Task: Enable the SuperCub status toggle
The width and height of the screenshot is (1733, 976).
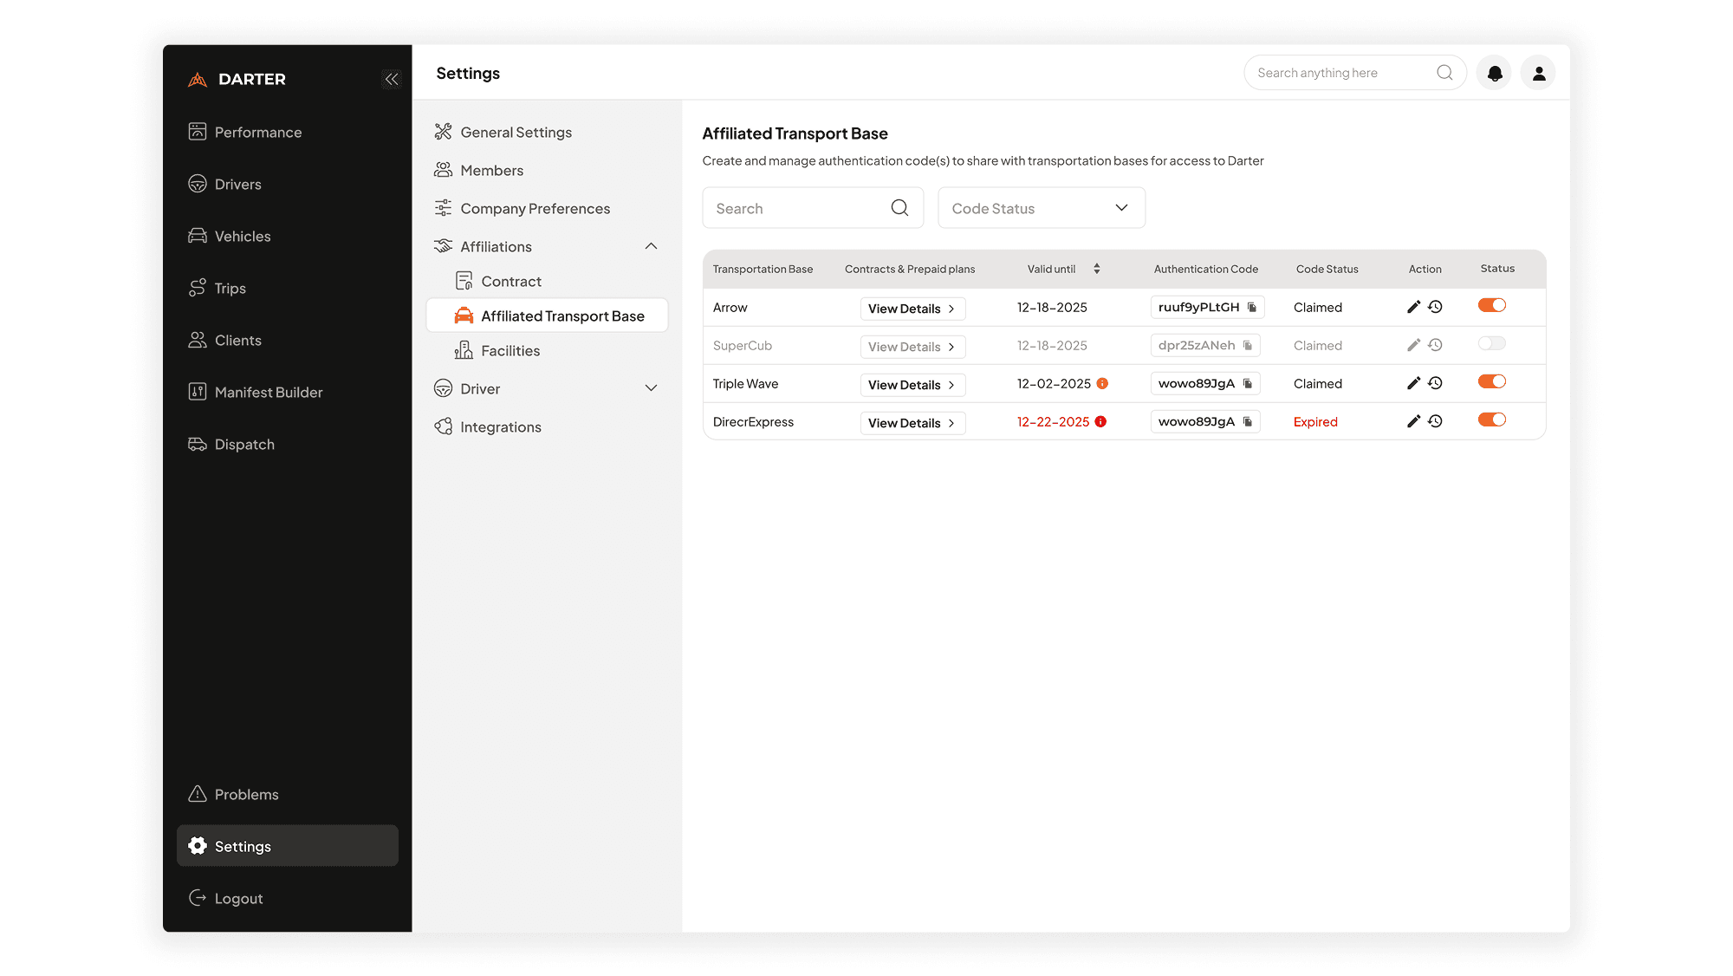Action: [x=1492, y=344]
